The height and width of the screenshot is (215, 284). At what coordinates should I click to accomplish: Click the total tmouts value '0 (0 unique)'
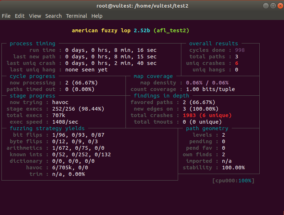point(202,122)
